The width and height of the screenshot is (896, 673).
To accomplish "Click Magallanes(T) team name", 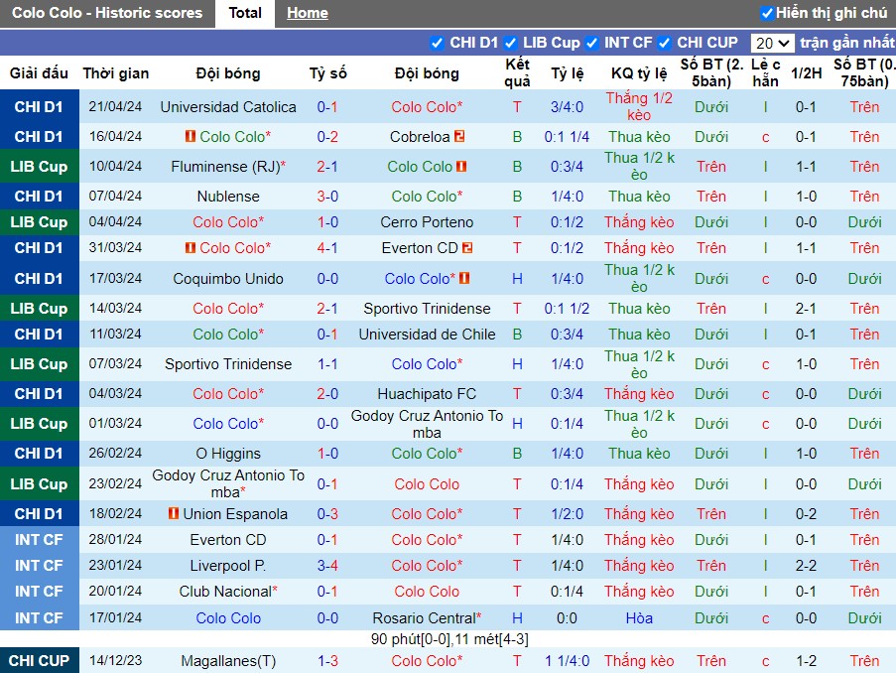I will [x=228, y=661].
